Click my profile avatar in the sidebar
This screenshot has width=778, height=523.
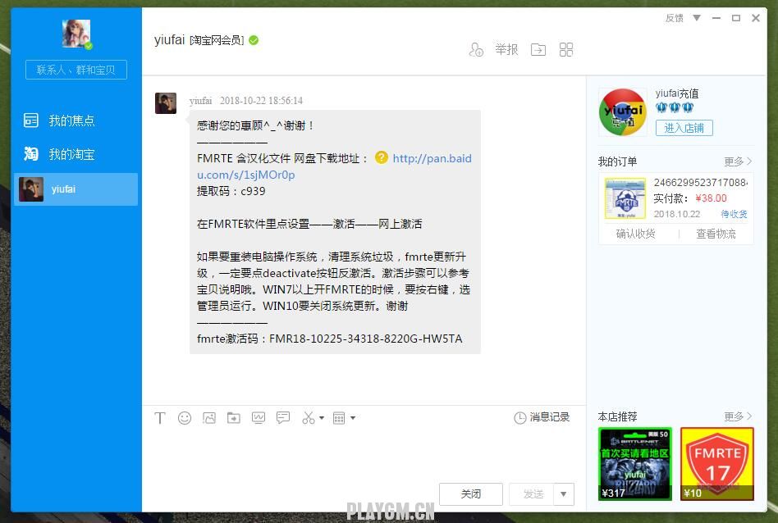(76, 34)
